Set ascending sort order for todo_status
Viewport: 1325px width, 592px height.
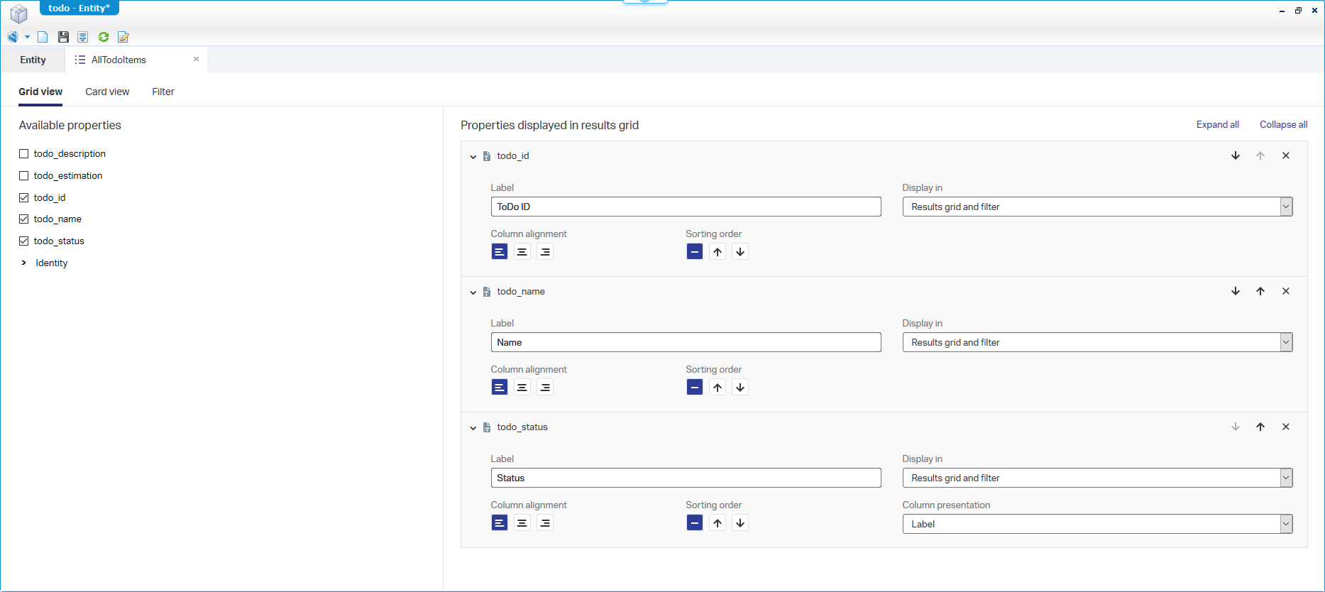point(718,523)
